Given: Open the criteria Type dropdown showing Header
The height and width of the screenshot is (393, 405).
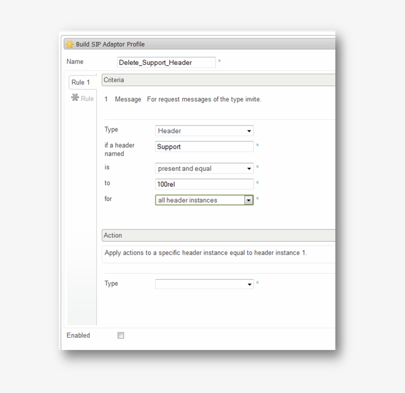Looking at the screenshot, I should pyautogui.click(x=204, y=131).
